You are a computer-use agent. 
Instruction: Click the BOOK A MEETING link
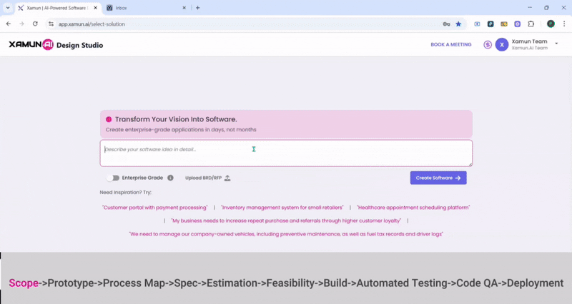click(451, 44)
